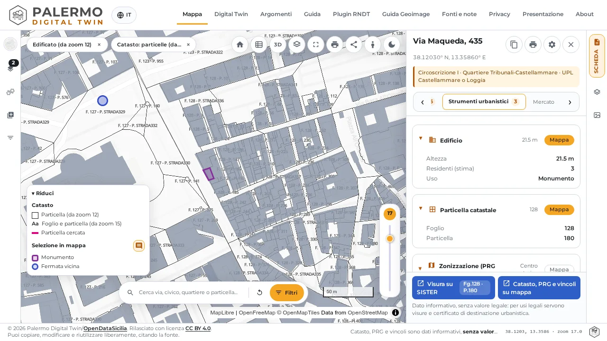Show next tabs with right chevron

(570, 102)
